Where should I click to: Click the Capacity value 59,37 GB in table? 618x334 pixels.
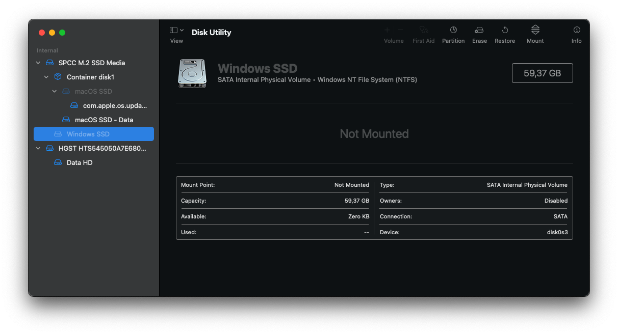(x=357, y=201)
